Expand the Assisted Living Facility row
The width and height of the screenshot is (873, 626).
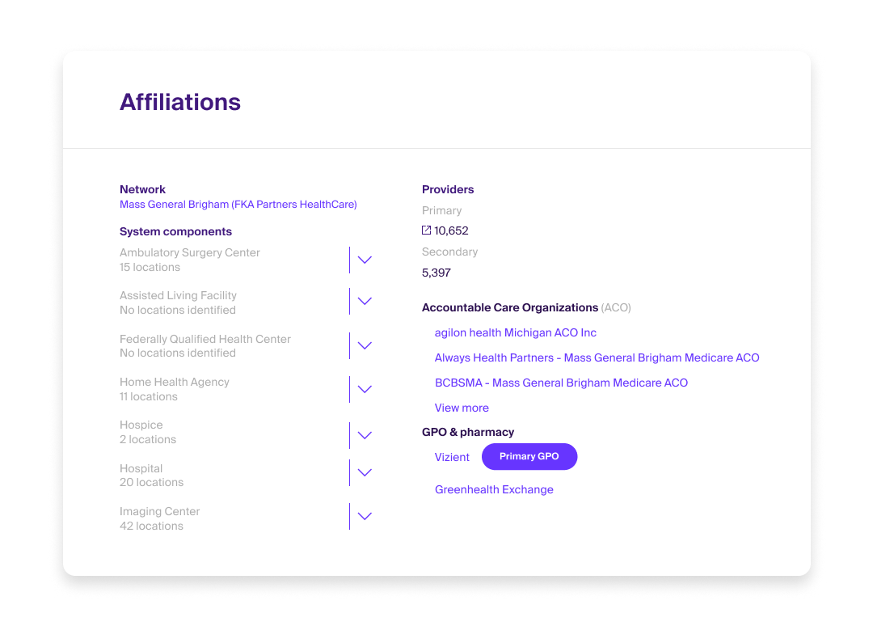click(365, 302)
